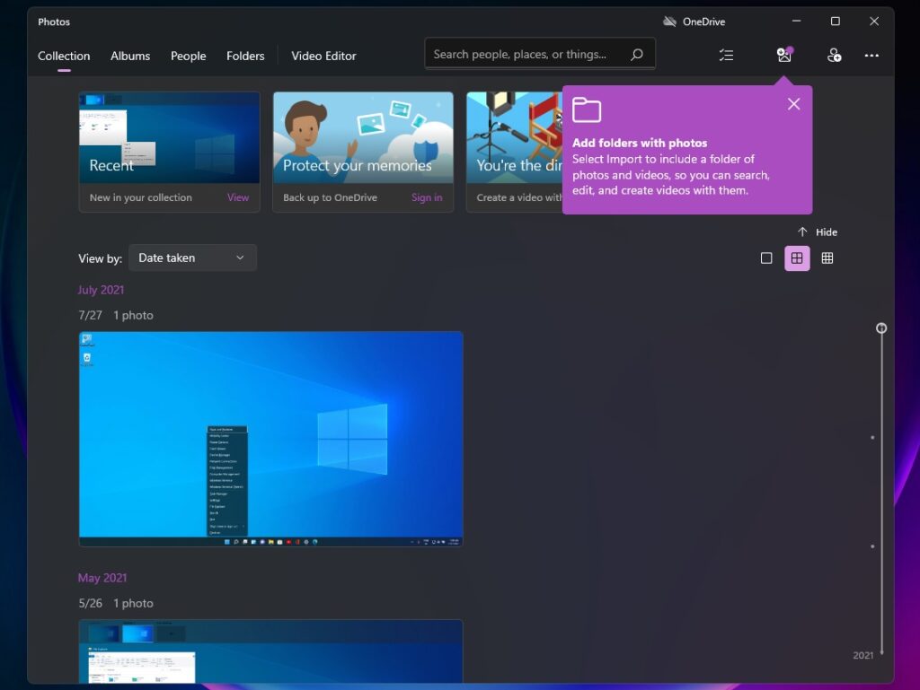
Task: Switch to small tile view
Action: pos(827,258)
